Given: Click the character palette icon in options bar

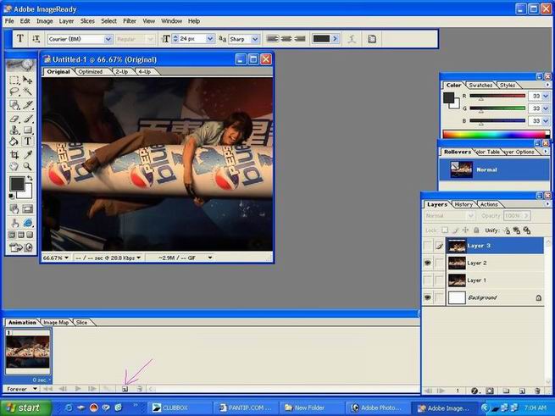Looking at the screenshot, I should point(372,39).
